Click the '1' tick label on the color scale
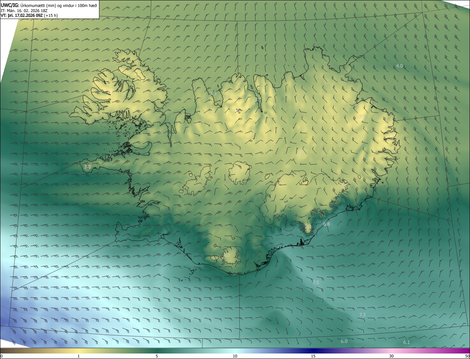Screen dimensions: 470x359 click(79, 356)
